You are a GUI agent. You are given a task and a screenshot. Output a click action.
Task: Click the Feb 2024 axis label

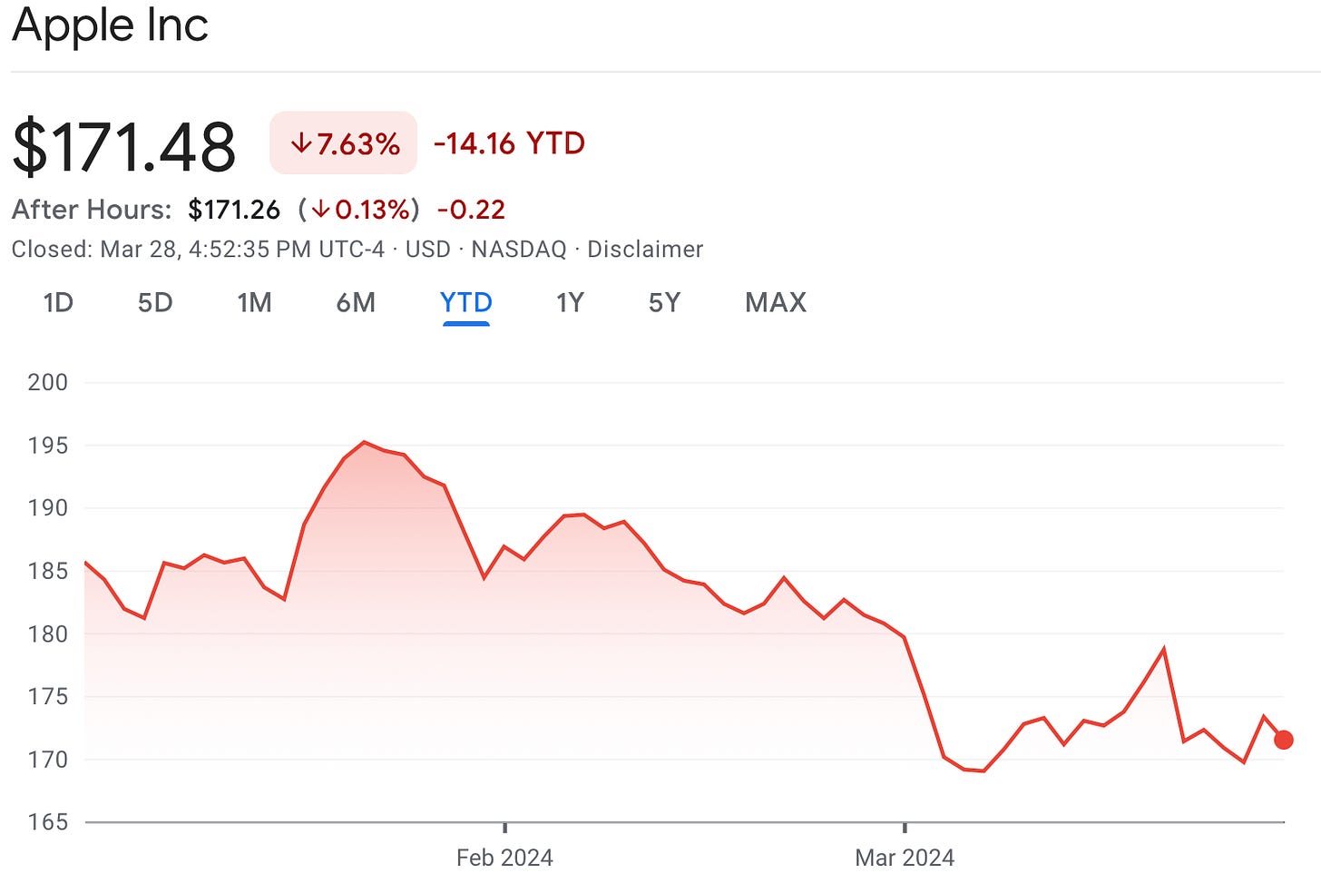click(x=504, y=857)
